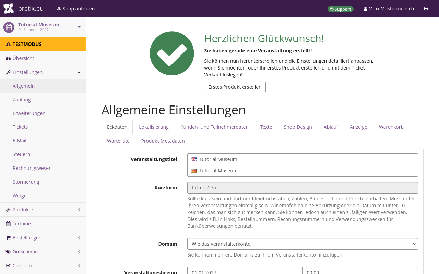Switch to Kunden- und Teilnehmerdaten tab
Screen dimensions: 439x274
click(214, 127)
